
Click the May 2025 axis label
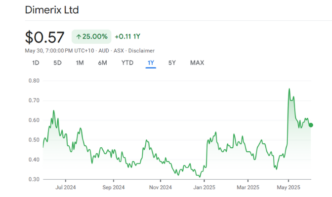[x=289, y=187]
